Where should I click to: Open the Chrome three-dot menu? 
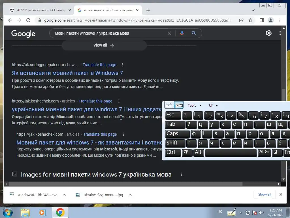pos(280,20)
